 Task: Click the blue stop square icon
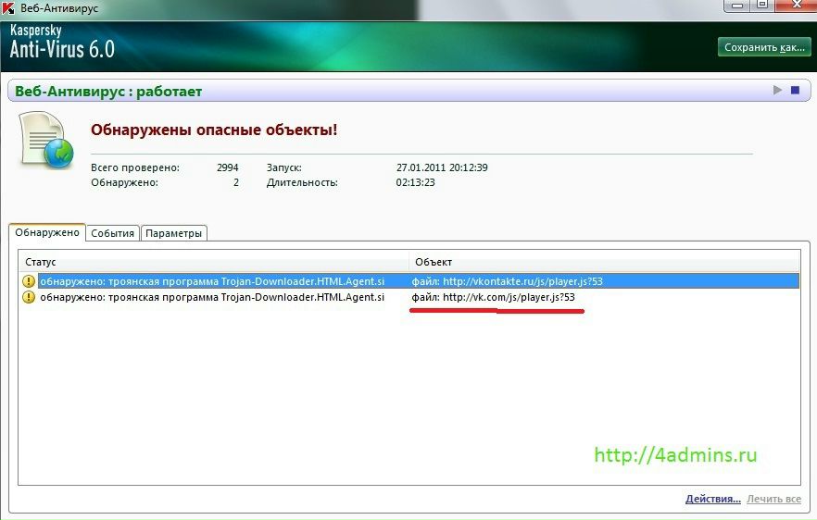[795, 90]
